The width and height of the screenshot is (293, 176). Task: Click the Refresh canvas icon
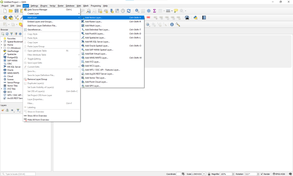pos(129,11)
